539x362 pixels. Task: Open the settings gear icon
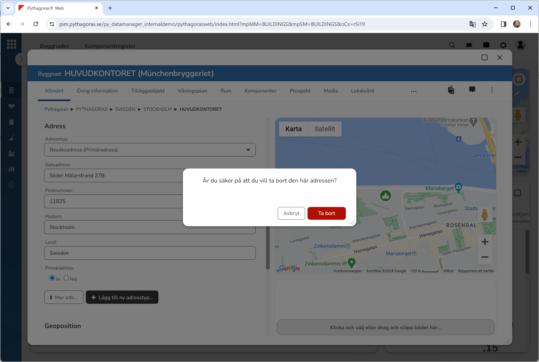click(503, 45)
